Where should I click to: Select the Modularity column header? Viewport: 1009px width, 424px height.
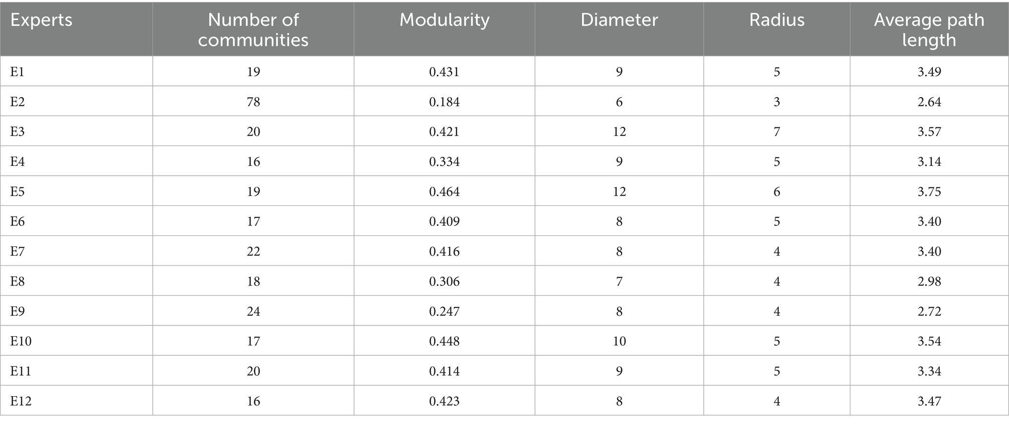click(x=444, y=20)
